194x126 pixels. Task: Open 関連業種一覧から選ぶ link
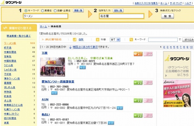pyautogui.click(x=18, y=36)
